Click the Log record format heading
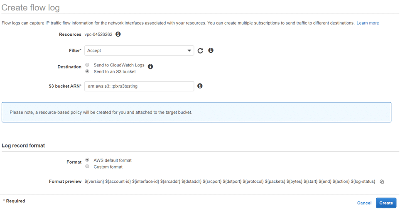The width and height of the screenshot is (405, 211). 23,145
